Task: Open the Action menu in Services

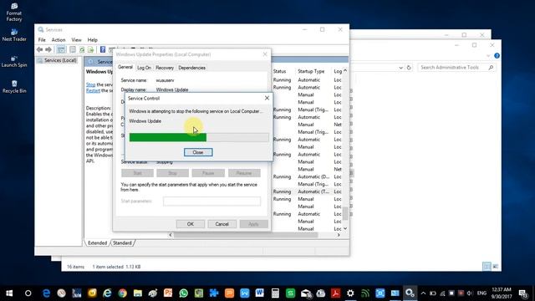Action: (x=59, y=40)
